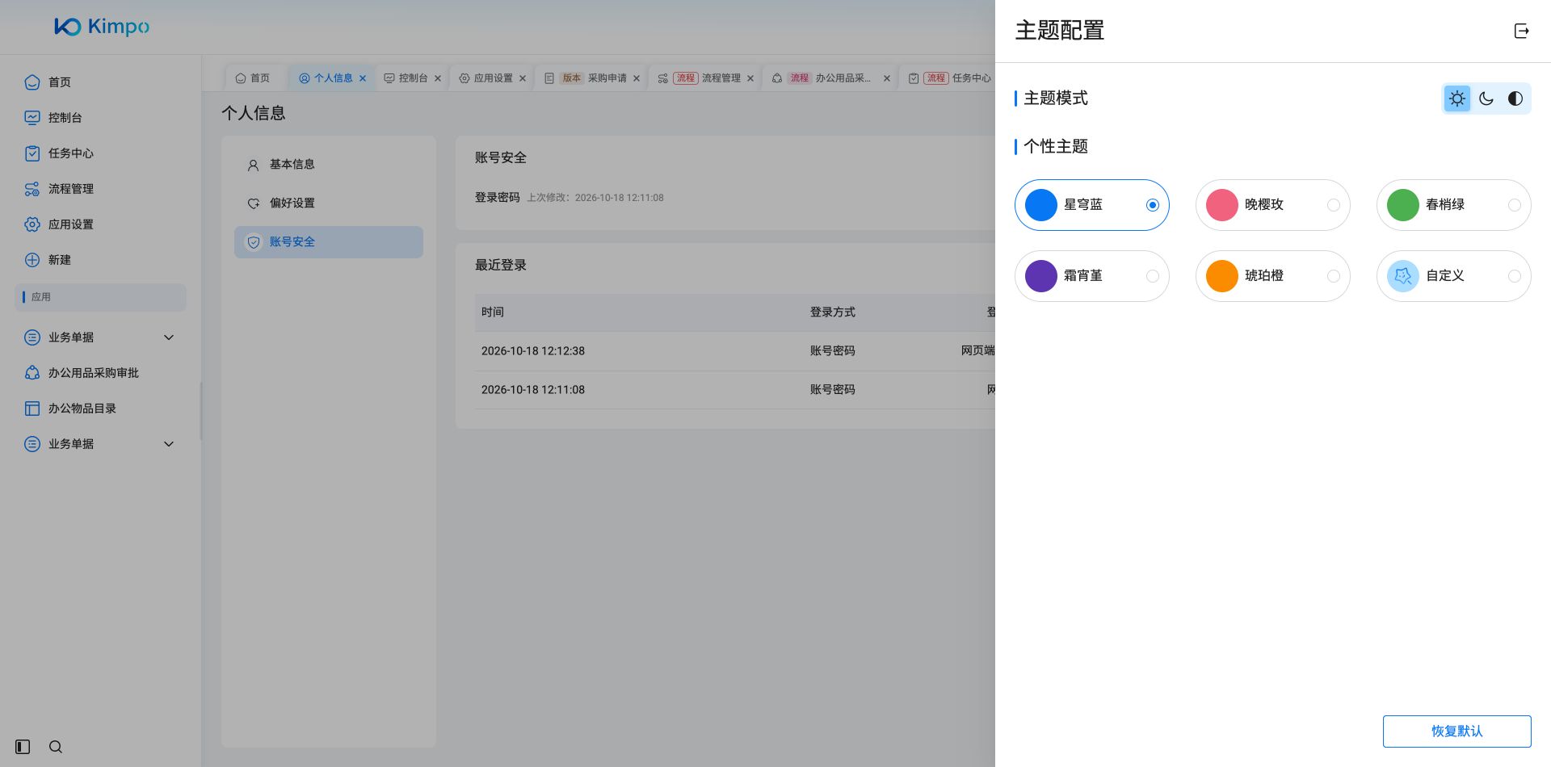Click the orange 琥珀橙 color swatch
The height and width of the screenshot is (767, 1551).
point(1222,276)
